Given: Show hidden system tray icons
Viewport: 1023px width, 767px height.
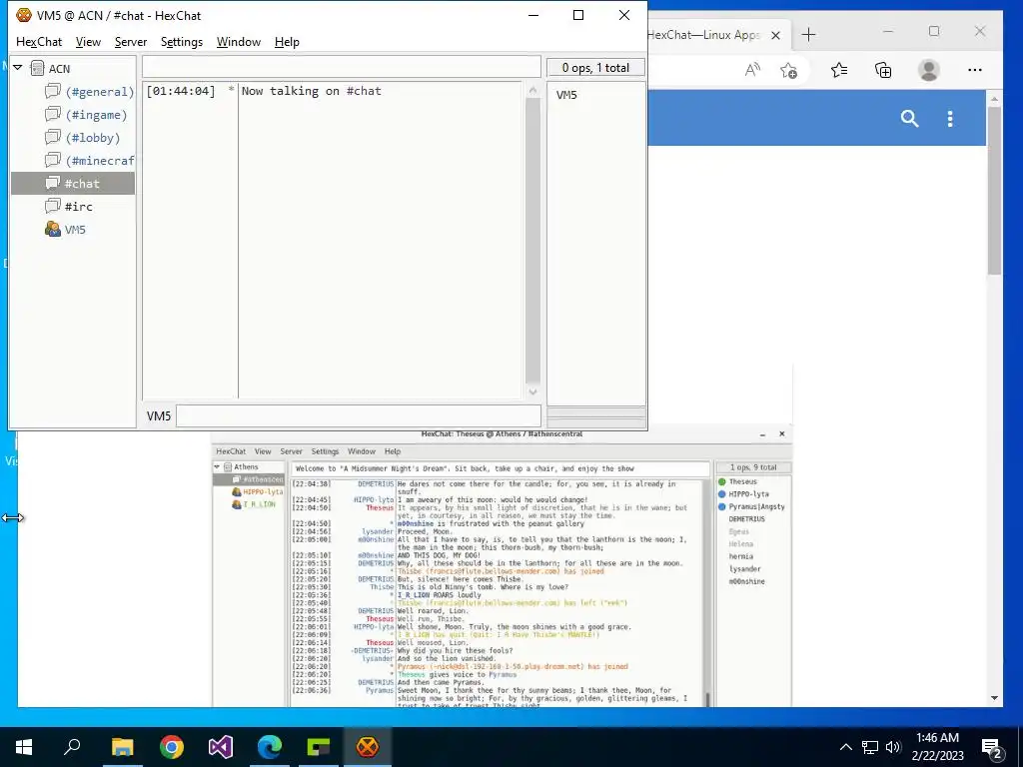Looking at the screenshot, I should (x=845, y=747).
